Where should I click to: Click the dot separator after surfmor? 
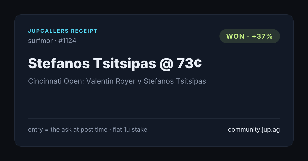point(56,41)
